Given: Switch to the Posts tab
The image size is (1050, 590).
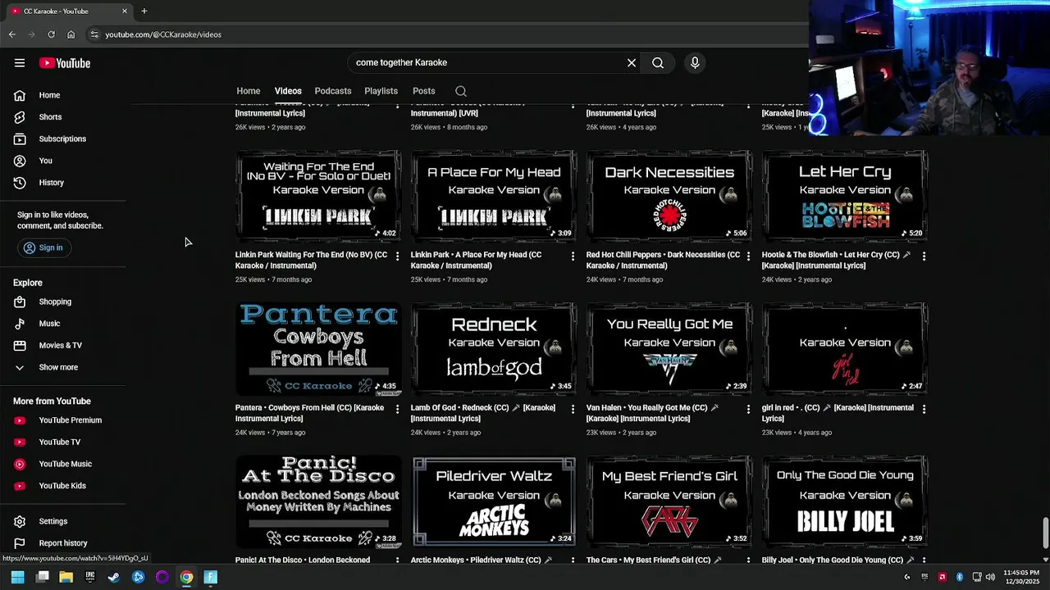Looking at the screenshot, I should (x=424, y=91).
